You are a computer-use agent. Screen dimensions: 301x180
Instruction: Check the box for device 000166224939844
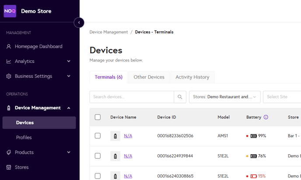click(x=98, y=156)
